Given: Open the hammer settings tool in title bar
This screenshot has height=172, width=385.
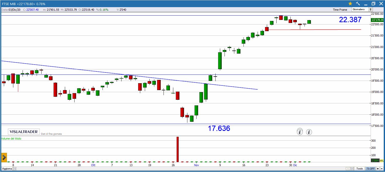Looking at the screenshot, I should click(x=358, y=4).
